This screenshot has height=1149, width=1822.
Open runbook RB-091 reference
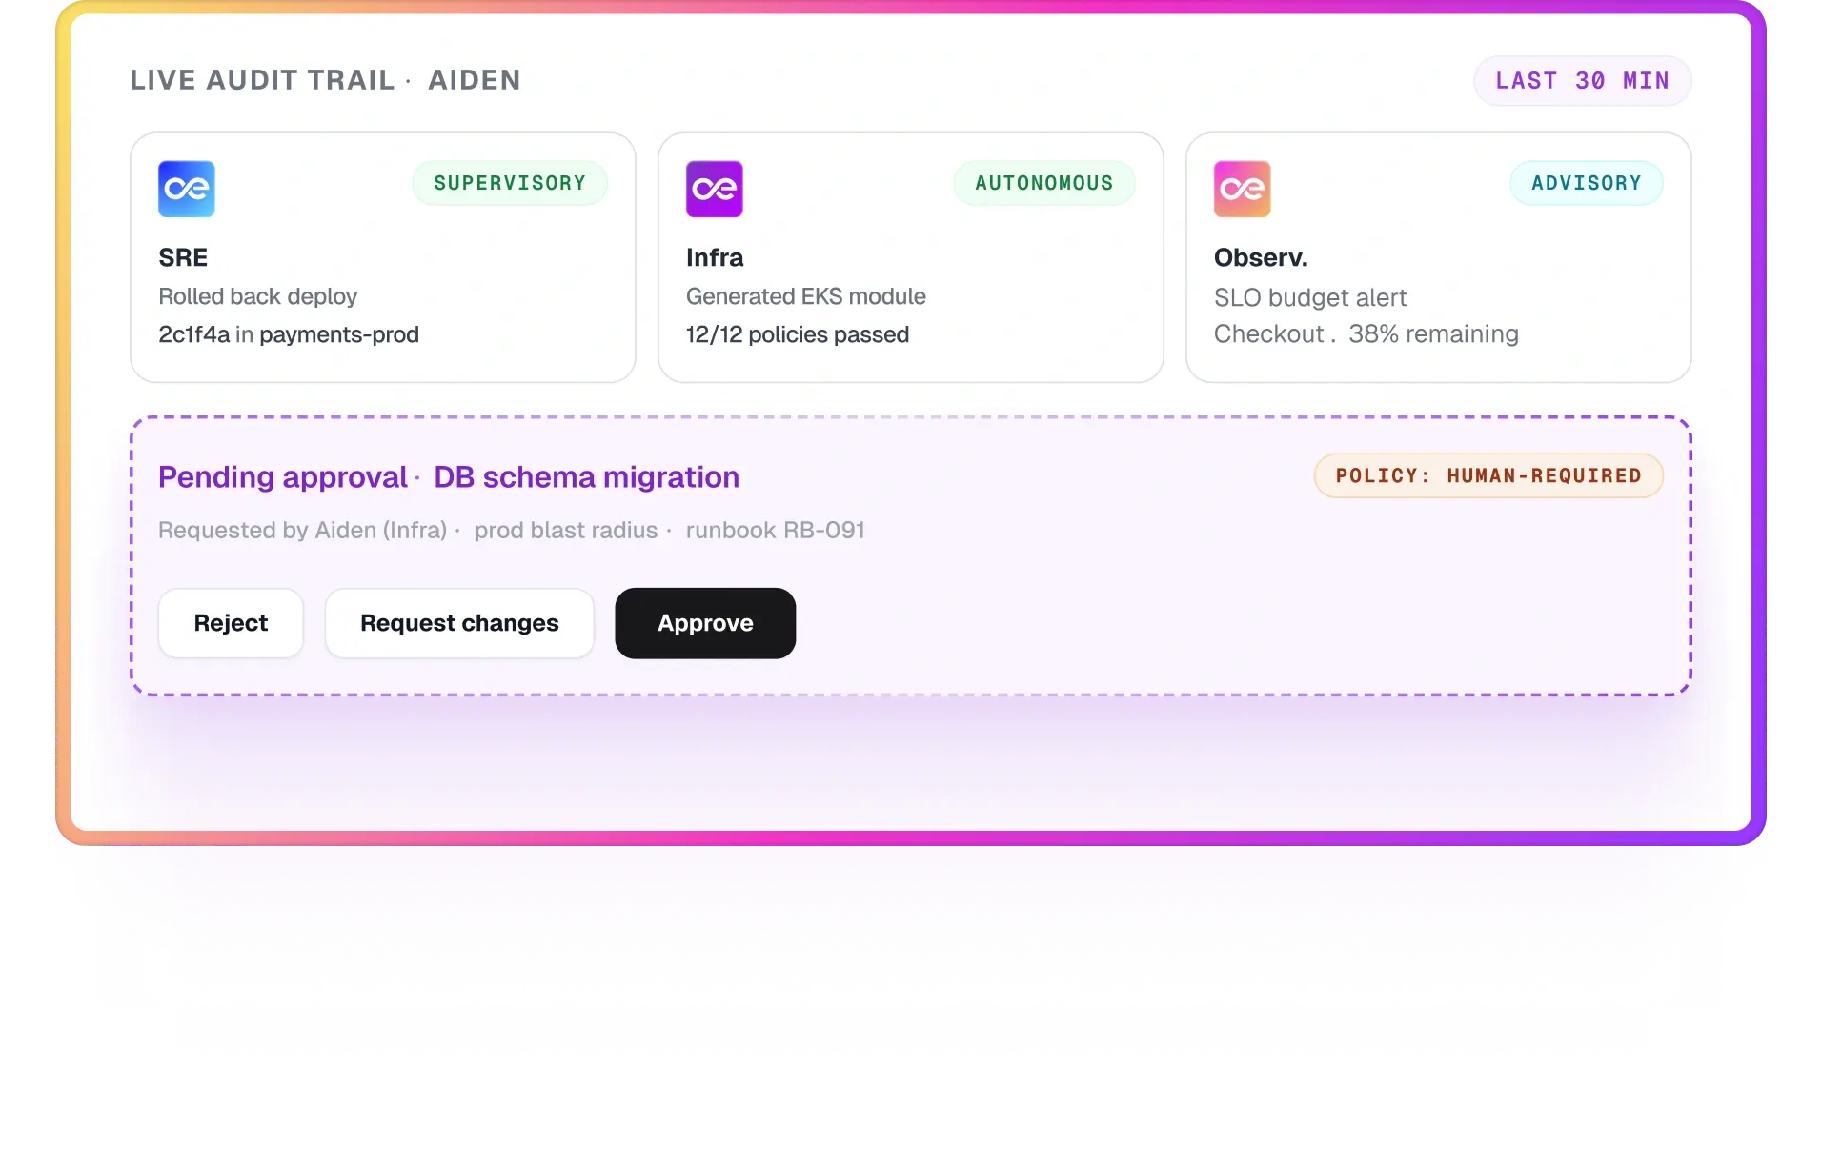[x=776, y=530]
